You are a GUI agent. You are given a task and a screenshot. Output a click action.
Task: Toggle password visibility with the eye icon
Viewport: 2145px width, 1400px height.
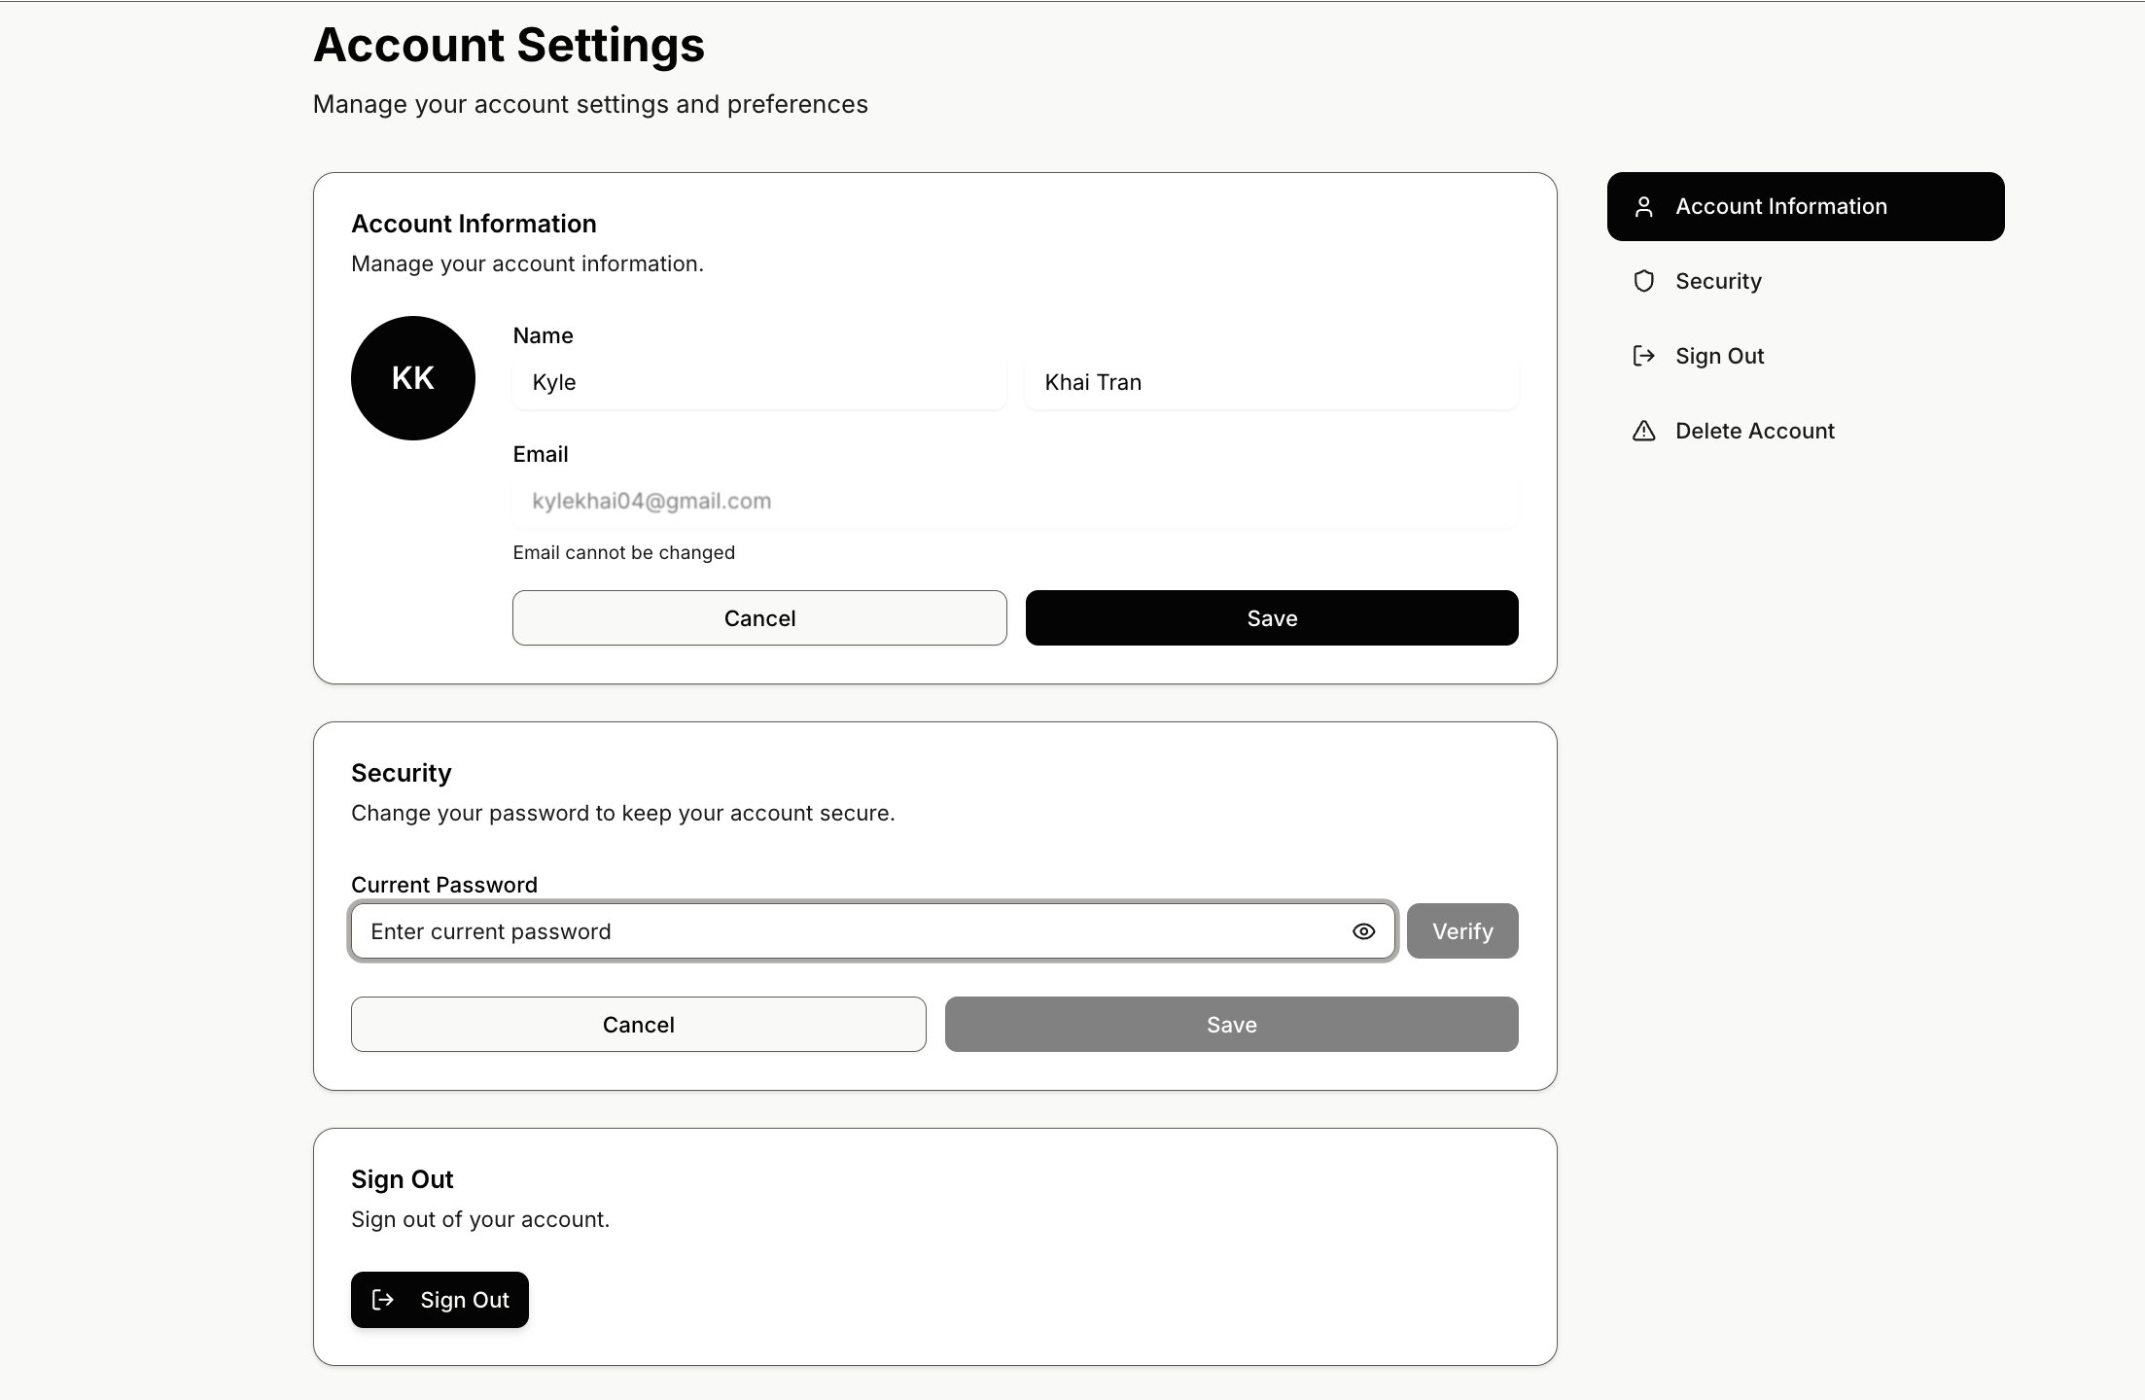coord(1363,931)
